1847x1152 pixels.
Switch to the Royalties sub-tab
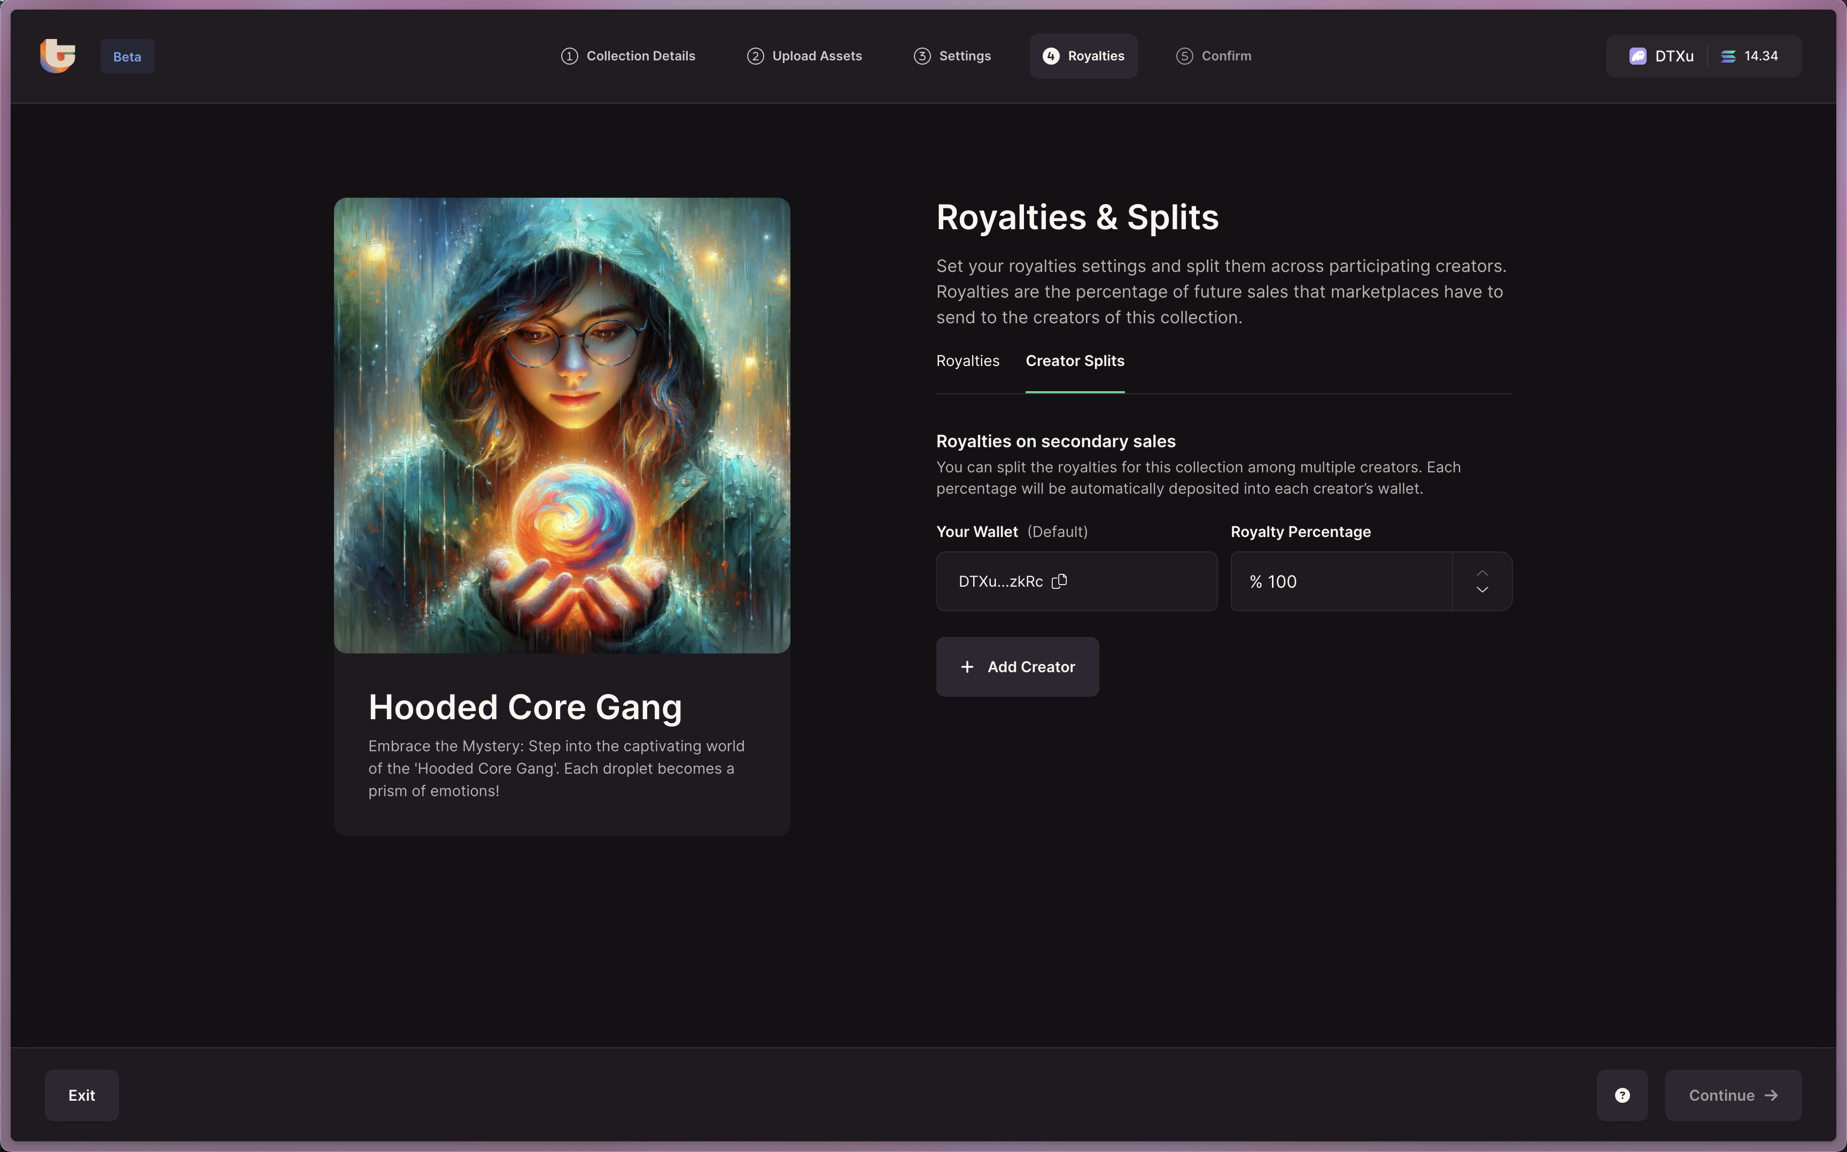click(967, 361)
